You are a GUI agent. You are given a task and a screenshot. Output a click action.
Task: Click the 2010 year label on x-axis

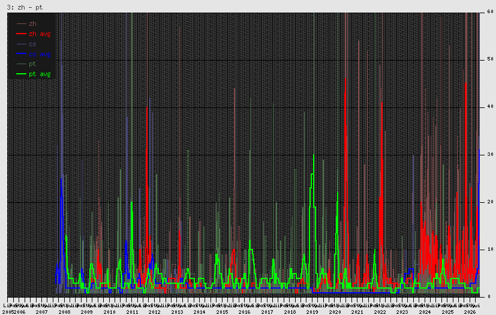[x=109, y=312]
